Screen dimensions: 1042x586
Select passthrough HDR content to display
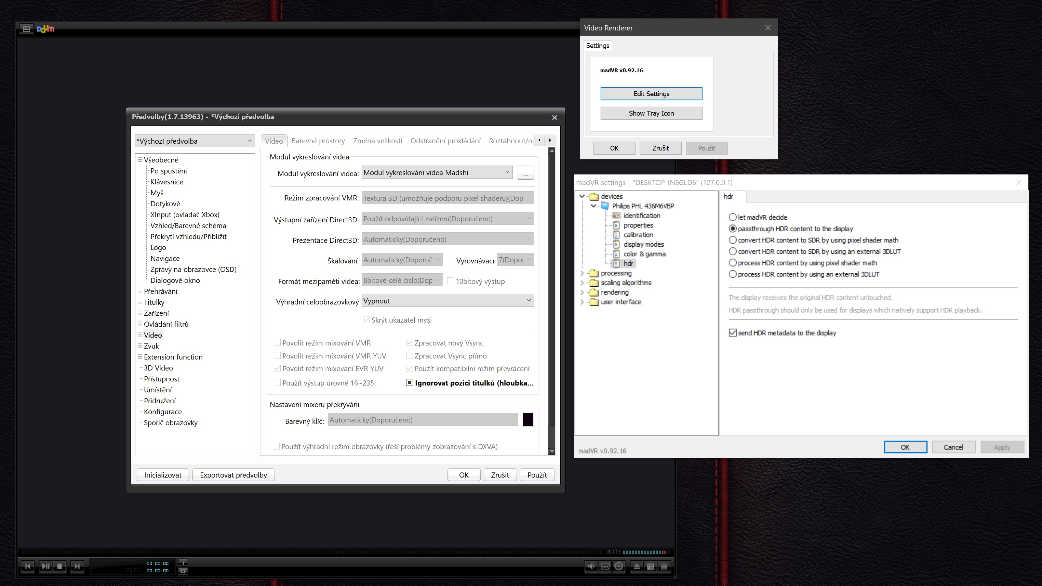pos(732,228)
